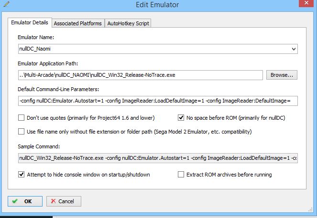Enable Extract ROM archives before running

click(x=181, y=175)
